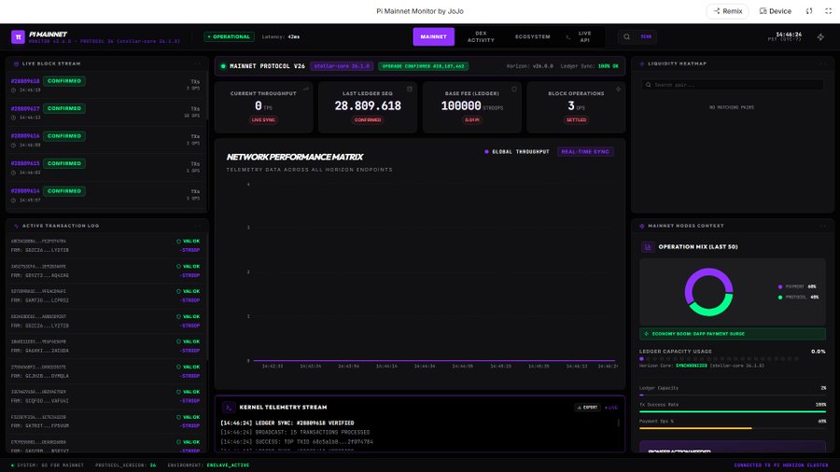Click the telemetry stream scrollbar
The width and height of the screenshot is (840, 472).
coord(619,423)
